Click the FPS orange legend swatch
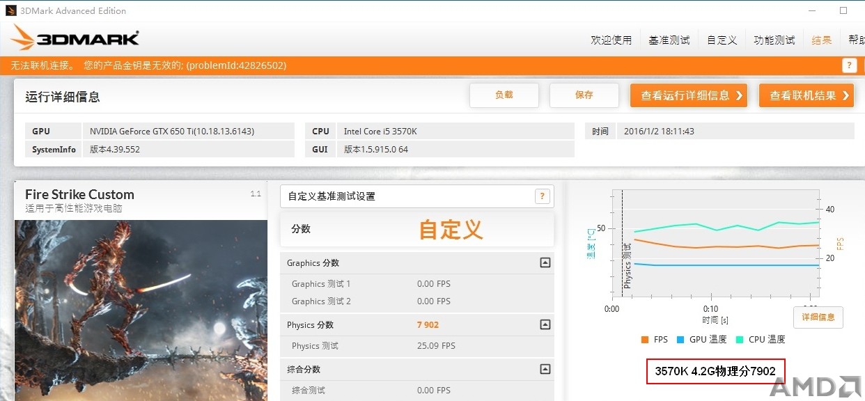The image size is (865, 401). click(644, 340)
